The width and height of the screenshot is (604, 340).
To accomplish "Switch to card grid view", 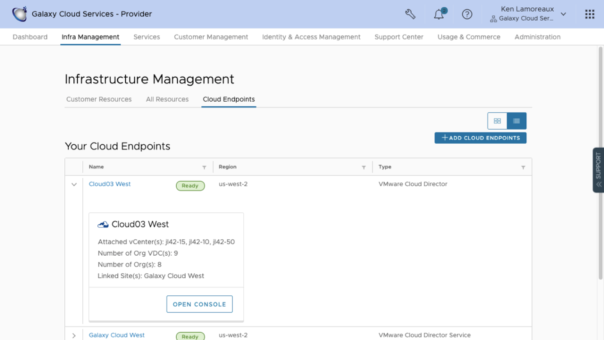I will (497, 121).
